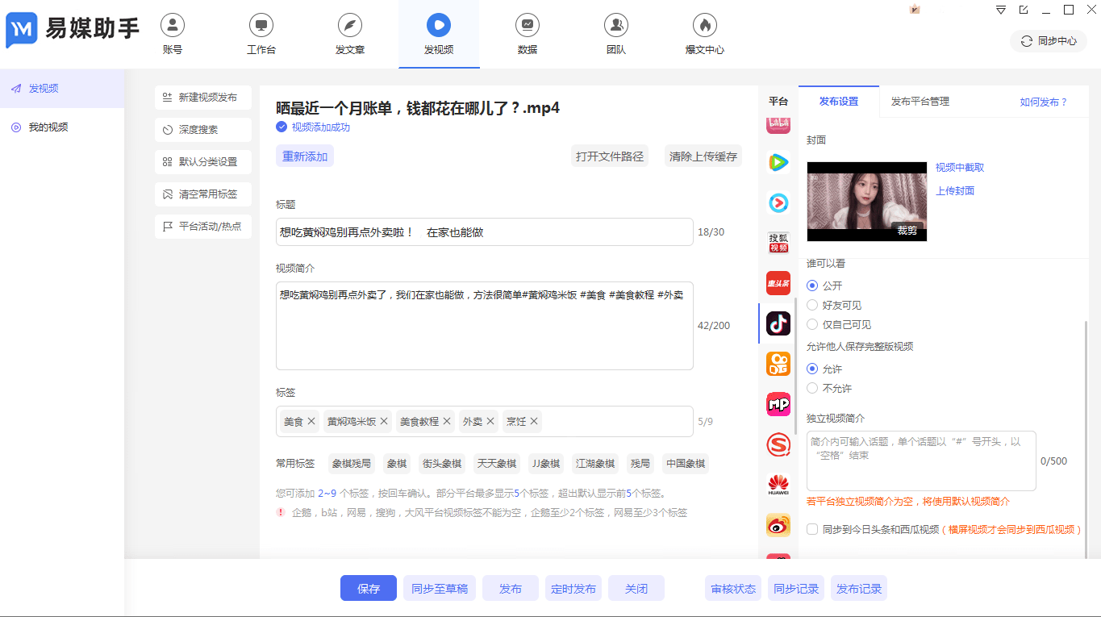Click the Weibo platform icon
1101x617 pixels.
click(x=778, y=525)
